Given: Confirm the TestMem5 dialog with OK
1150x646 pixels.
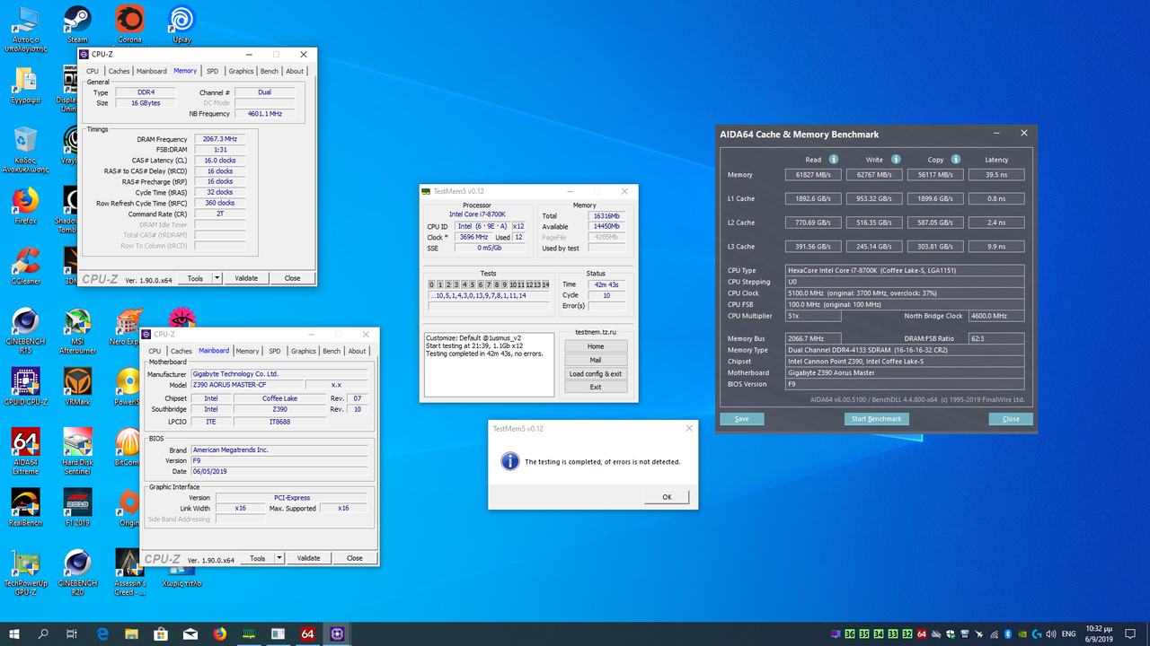Looking at the screenshot, I should [x=667, y=497].
